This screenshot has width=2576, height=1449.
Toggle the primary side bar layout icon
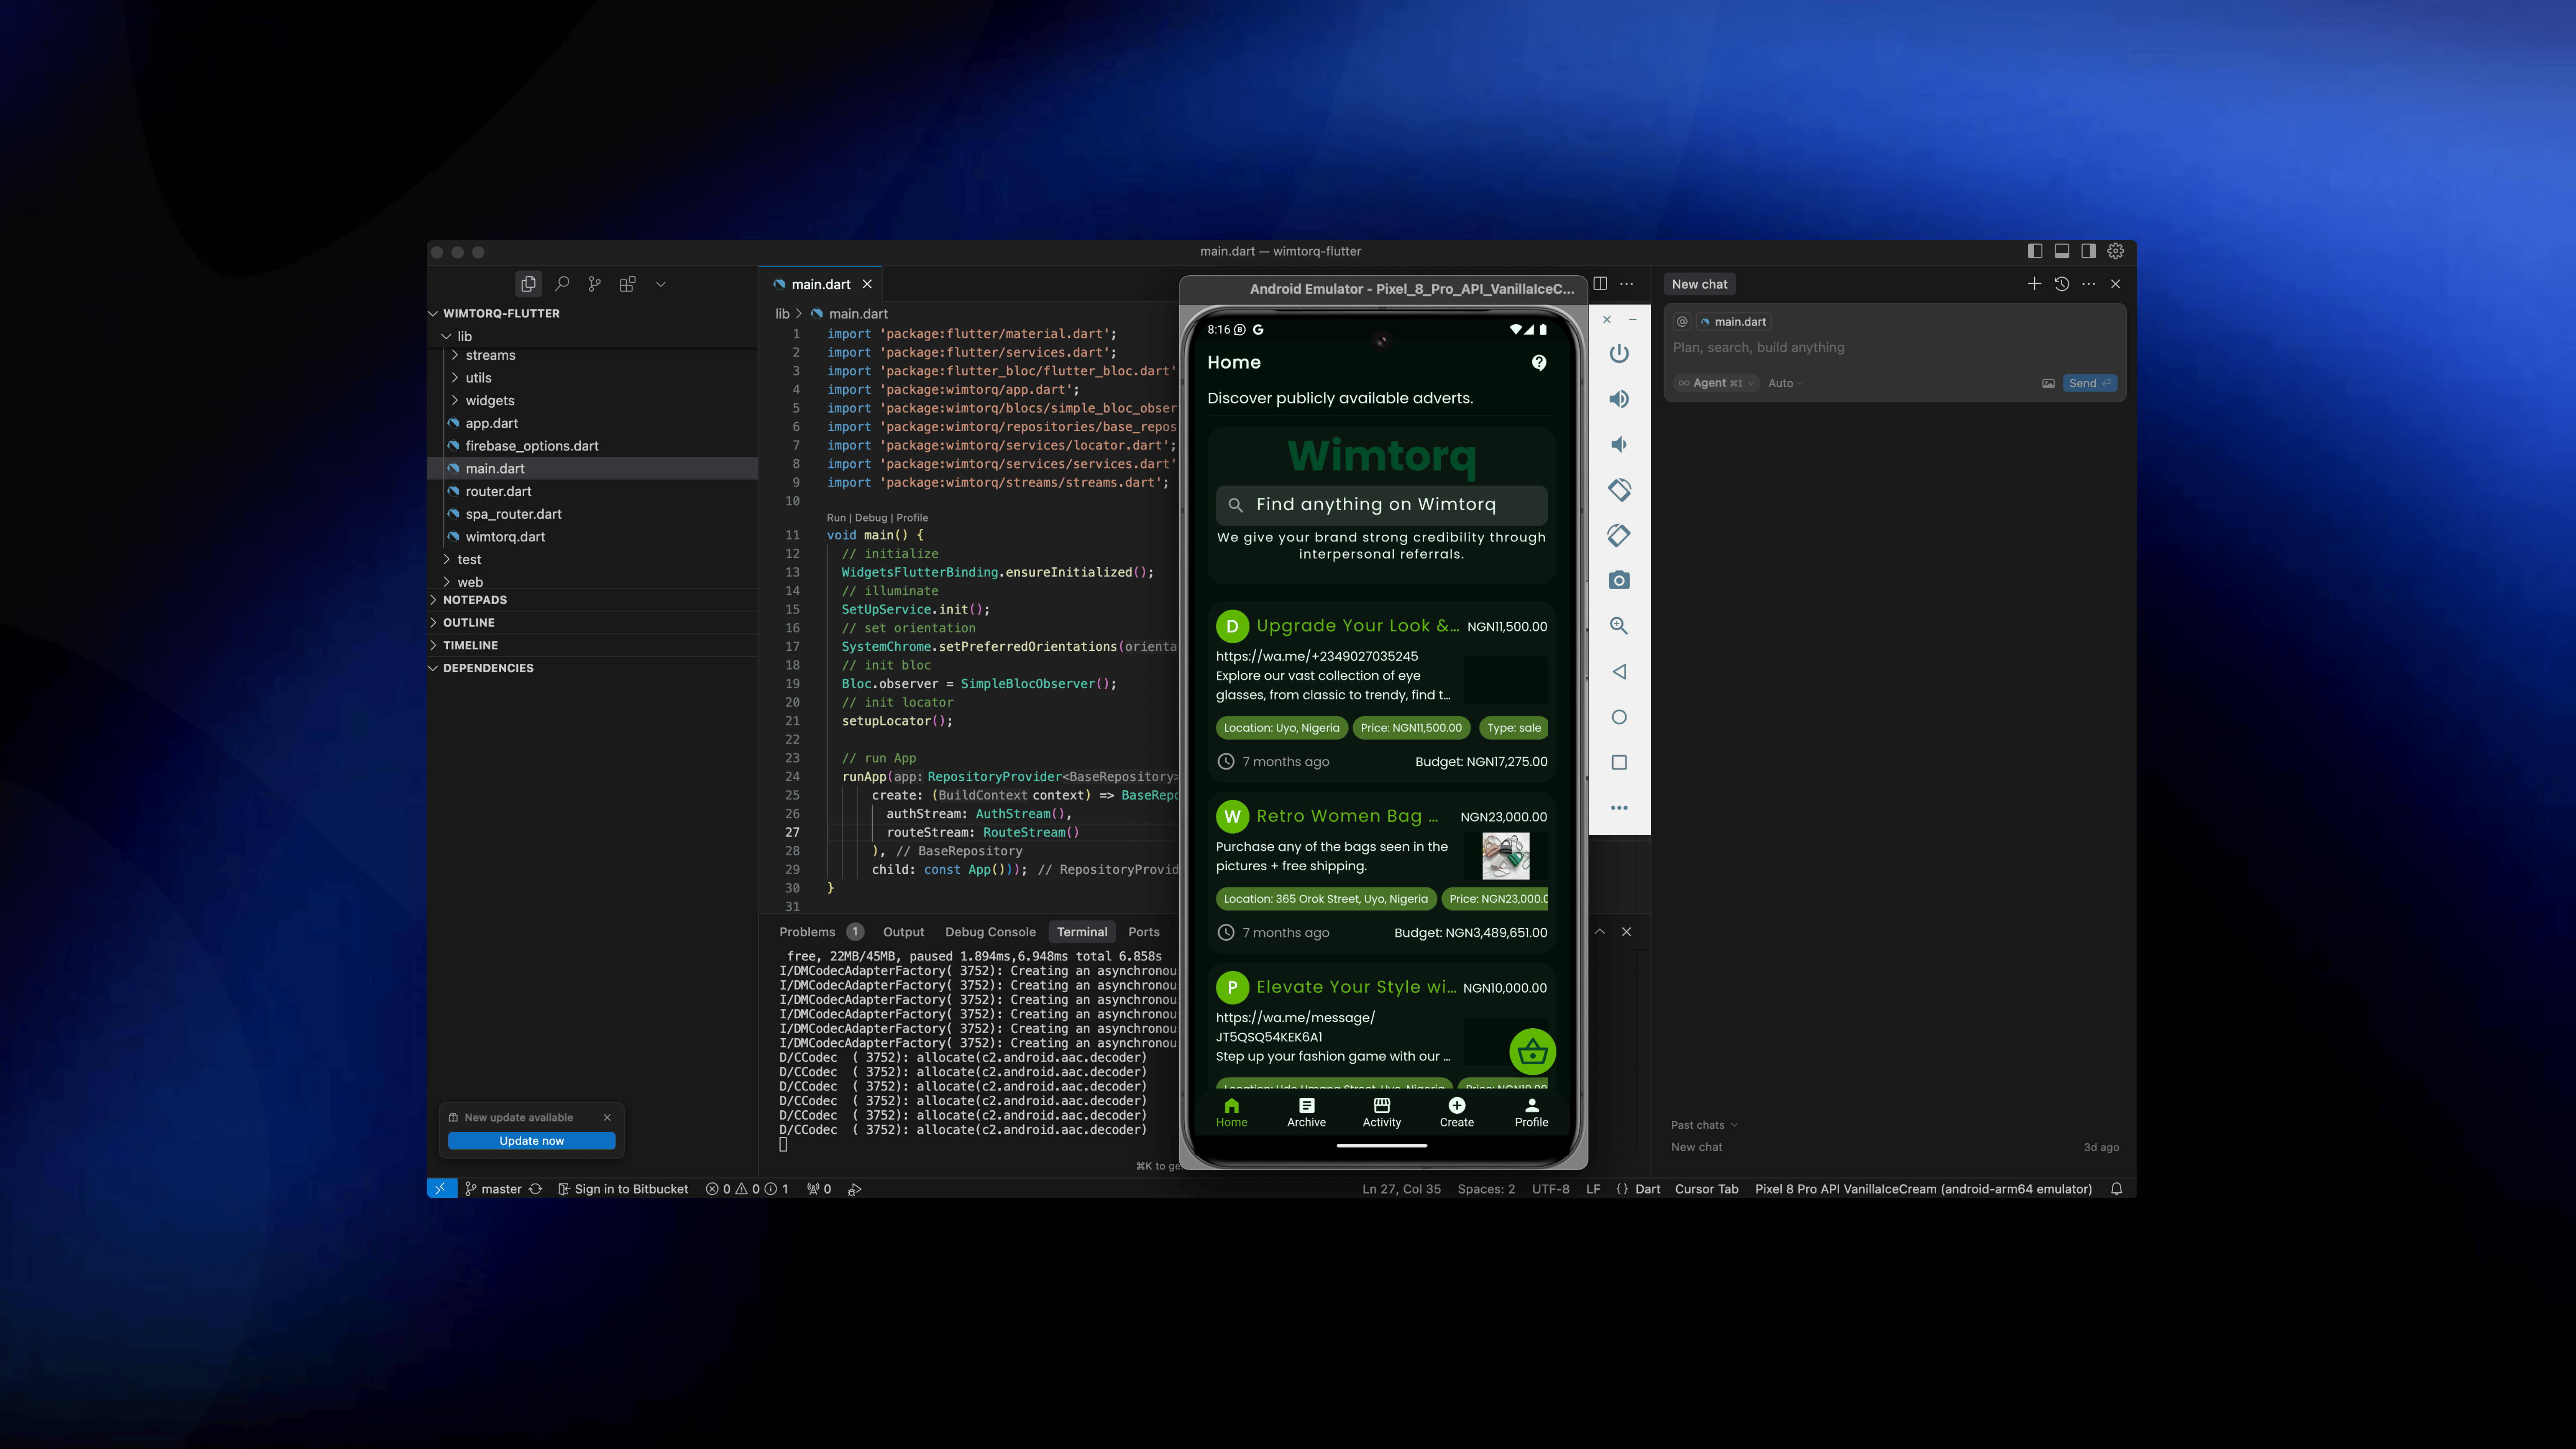pyautogui.click(x=2035, y=251)
